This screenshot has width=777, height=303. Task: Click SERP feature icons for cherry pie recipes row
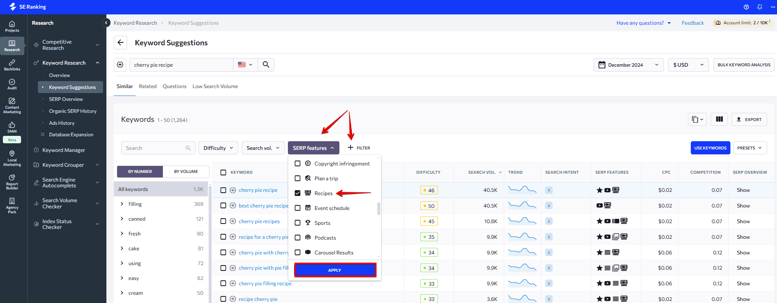[x=612, y=221]
